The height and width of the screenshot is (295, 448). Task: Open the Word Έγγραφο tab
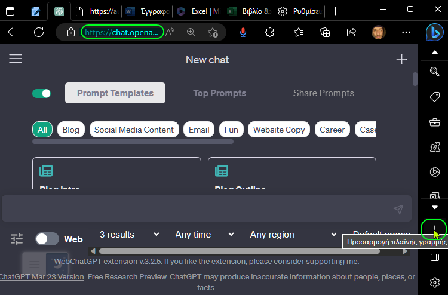click(148, 11)
